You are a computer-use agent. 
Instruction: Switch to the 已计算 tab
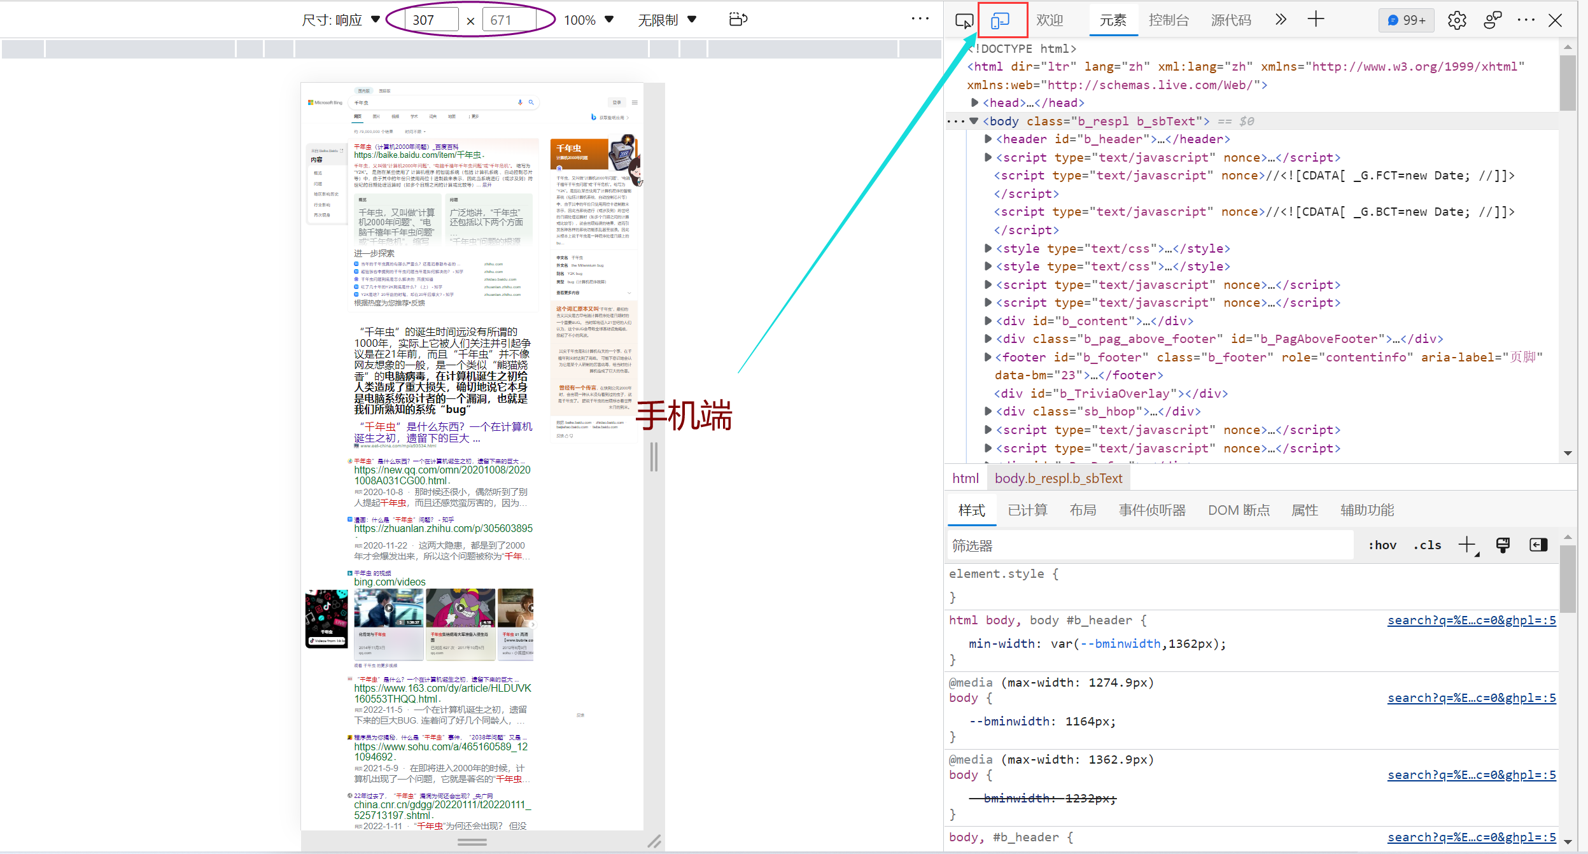pos(1027,510)
